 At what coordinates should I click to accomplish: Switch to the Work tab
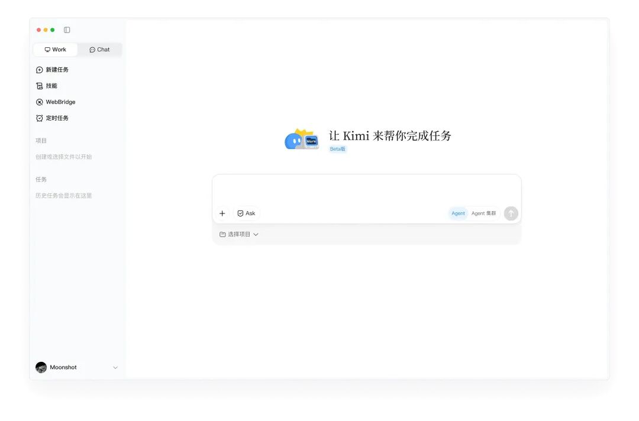pos(56,50)
